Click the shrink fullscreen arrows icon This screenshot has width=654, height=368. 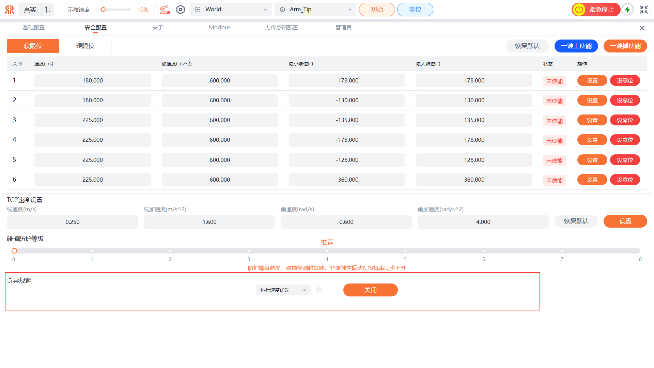pyautogui.click(x=643, y=10)
